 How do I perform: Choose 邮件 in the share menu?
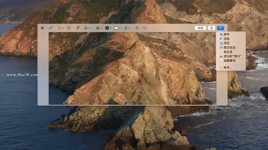(231, 34)
